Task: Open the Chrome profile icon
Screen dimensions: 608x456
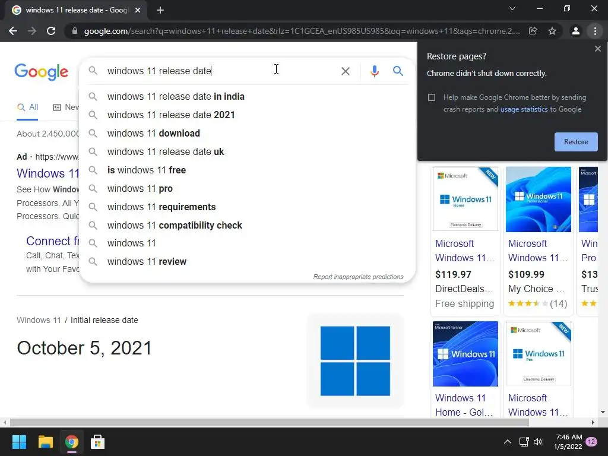Action: pyautogui.click(x=576, y=31)
